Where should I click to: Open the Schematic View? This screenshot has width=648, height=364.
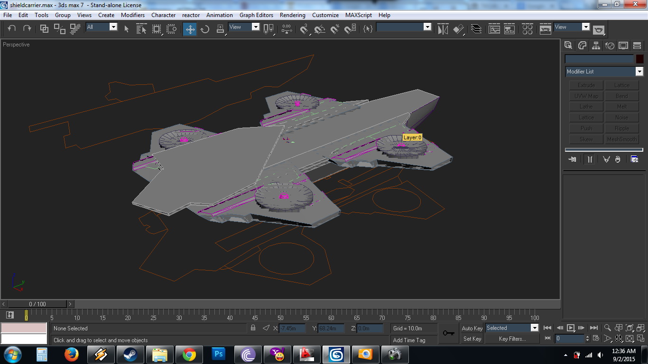[x=509, y=29]
